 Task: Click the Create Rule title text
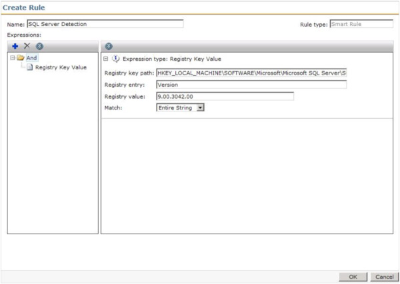pyautogui.click(x=24, y=7)
